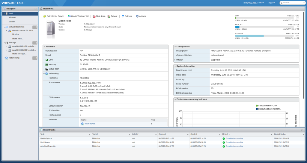Open the root@192.168.1.190 user dropdown
This screenshot has height=163, width=307.
point(254,3)
